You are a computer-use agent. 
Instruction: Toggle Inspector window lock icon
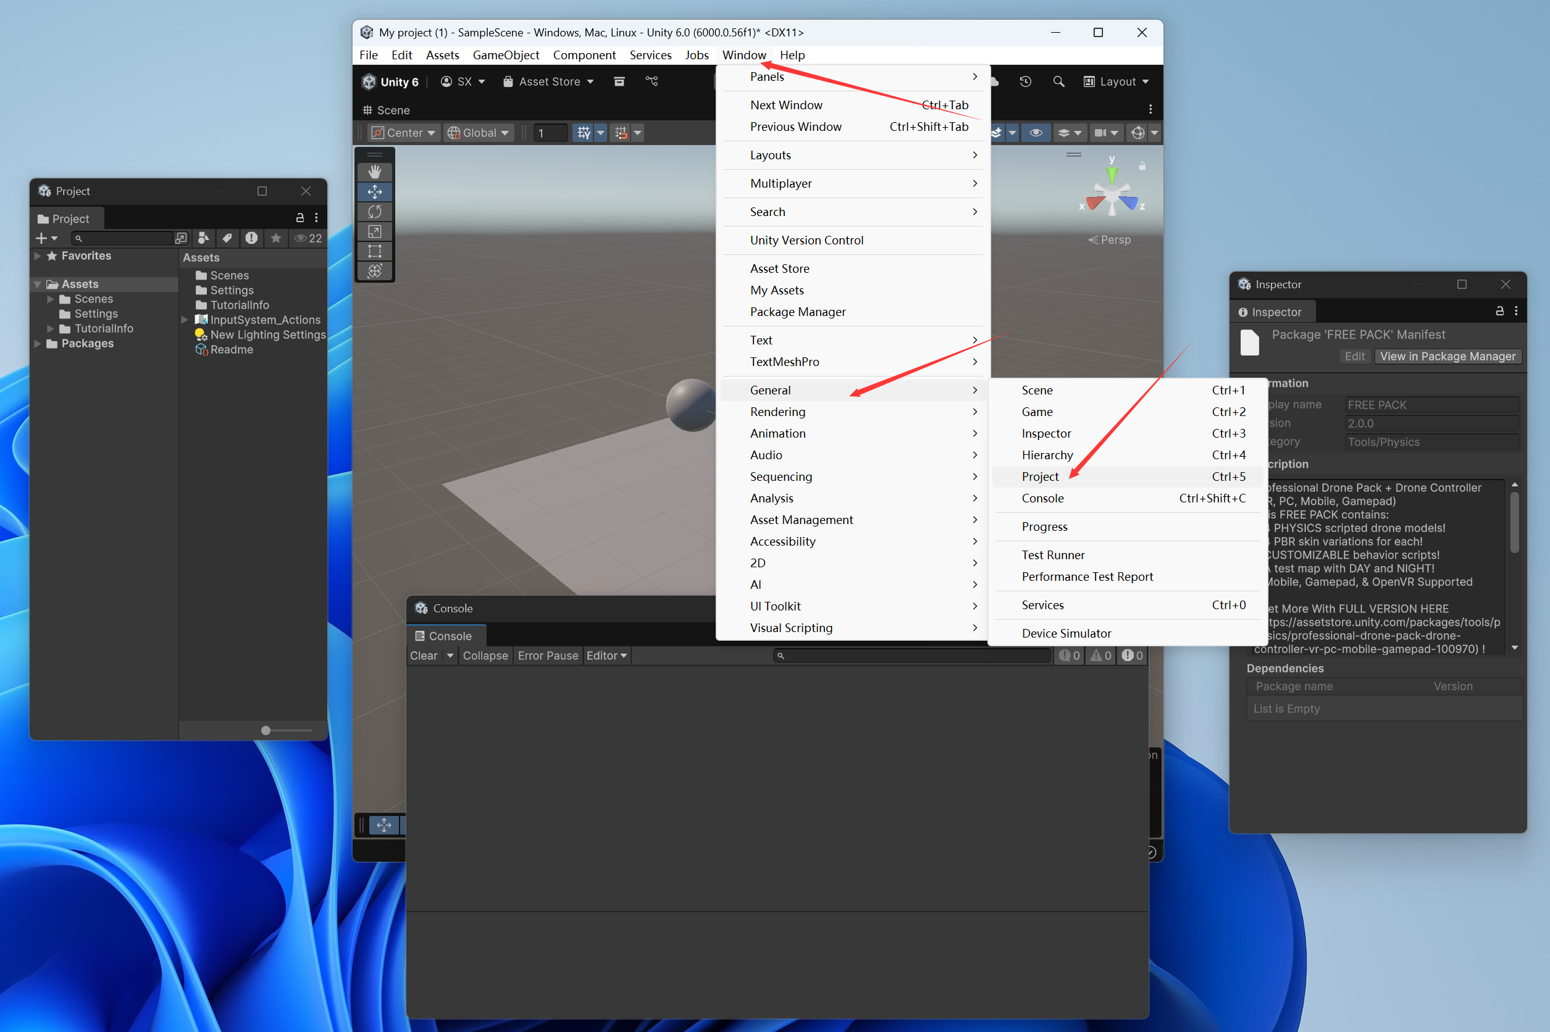click(1500, 310)
